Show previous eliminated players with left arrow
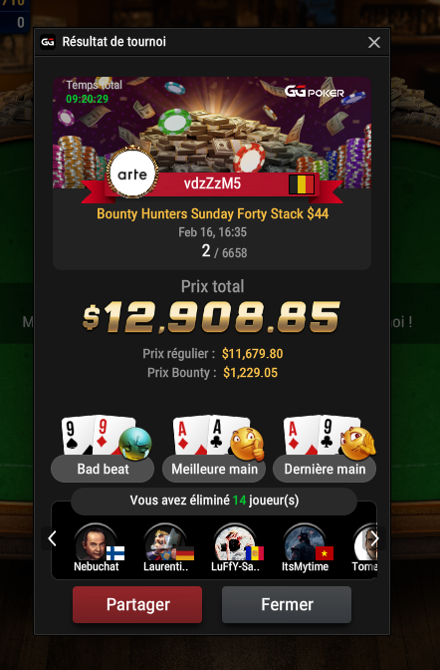 point(52,538)
